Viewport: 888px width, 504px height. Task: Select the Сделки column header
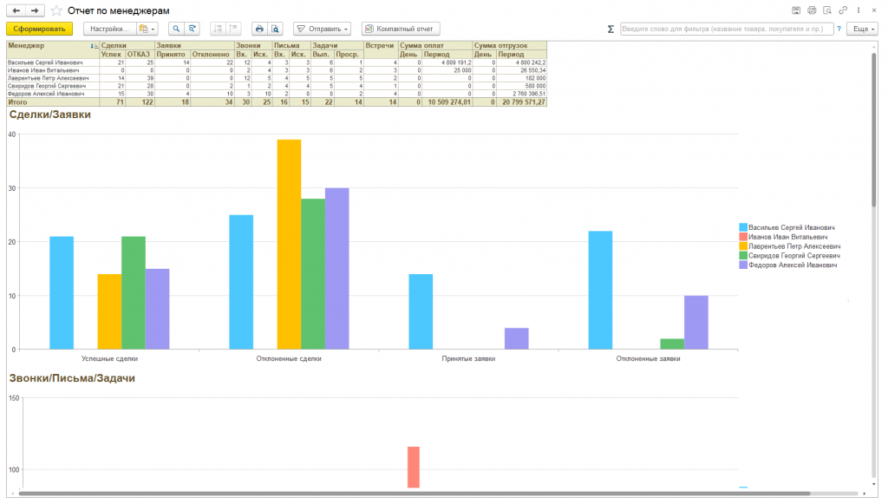(127, 45)
